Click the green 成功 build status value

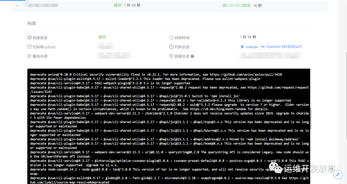click(x=102, y=37)
